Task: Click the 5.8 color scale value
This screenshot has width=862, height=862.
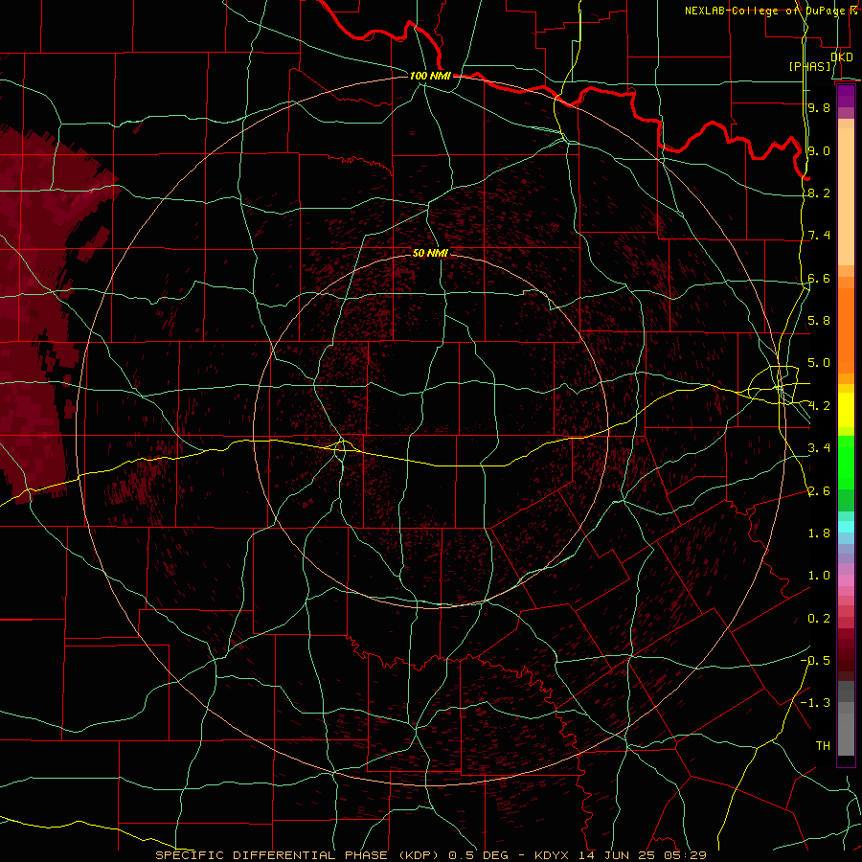Action: 819,321
